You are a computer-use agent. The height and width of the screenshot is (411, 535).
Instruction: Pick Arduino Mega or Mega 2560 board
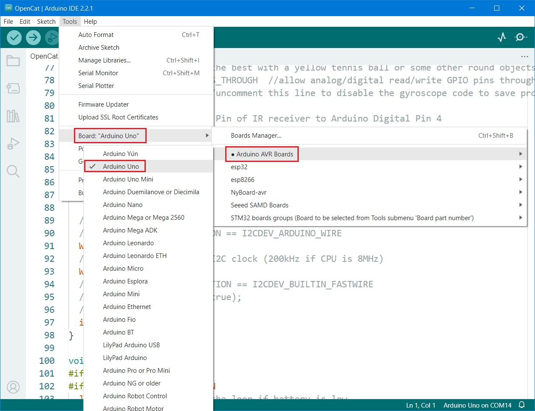point(143,218)
